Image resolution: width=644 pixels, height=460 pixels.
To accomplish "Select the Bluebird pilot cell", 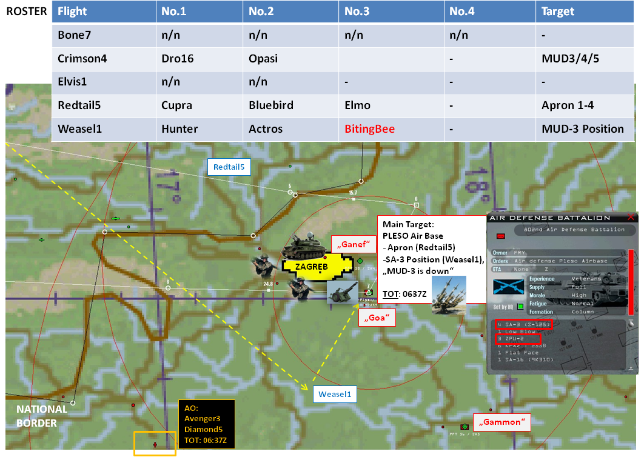I will point(290,105).
